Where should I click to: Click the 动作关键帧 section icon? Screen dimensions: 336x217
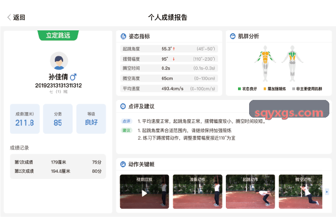pos(123,164)
